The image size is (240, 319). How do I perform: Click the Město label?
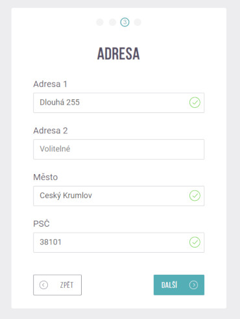tap(45, 177)
